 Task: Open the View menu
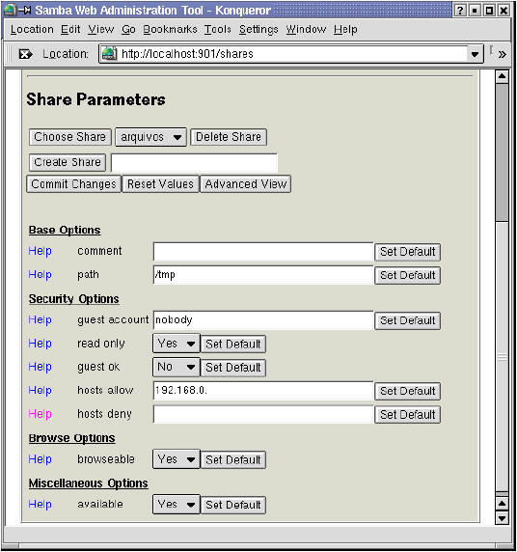pos(101,29)
